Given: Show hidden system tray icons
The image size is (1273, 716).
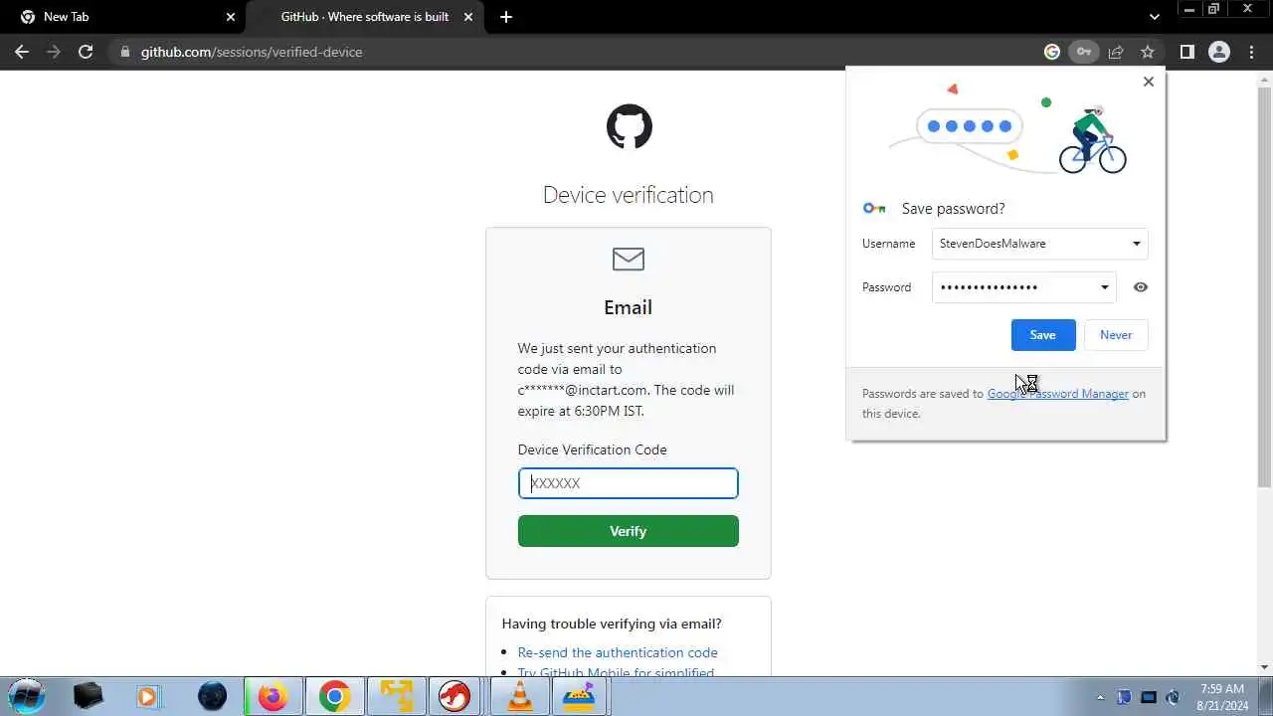Looking at the screenshot, I should coord(1100,697).
